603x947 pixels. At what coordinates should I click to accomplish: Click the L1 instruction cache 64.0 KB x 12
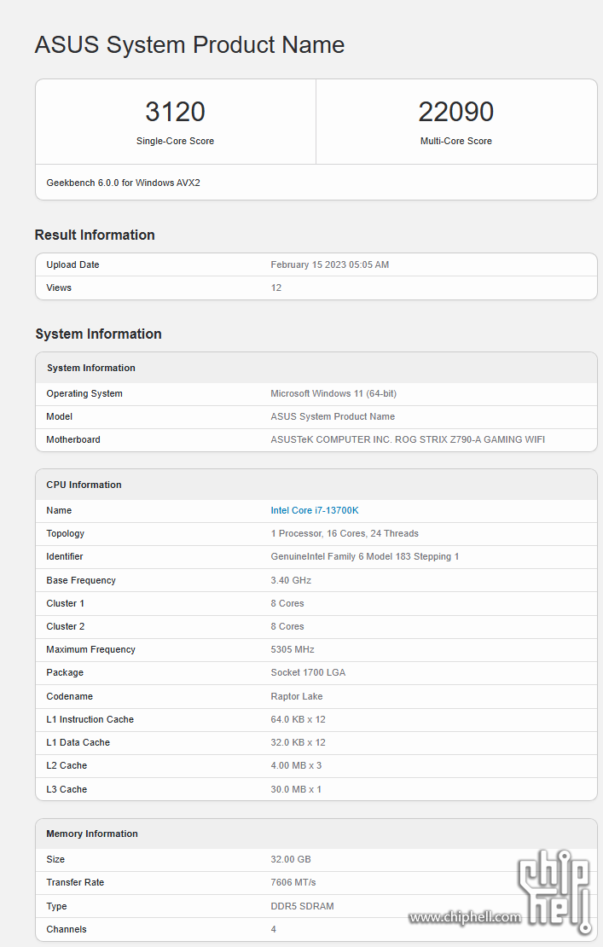pos(298,719)
